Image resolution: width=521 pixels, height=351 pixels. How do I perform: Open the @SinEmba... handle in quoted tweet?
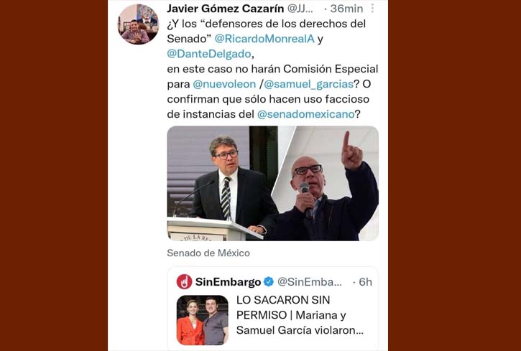pyautogui.click(x=310, y=282)
